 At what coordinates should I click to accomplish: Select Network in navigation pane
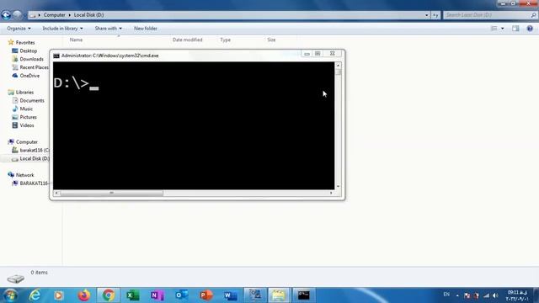click(24, 175)
